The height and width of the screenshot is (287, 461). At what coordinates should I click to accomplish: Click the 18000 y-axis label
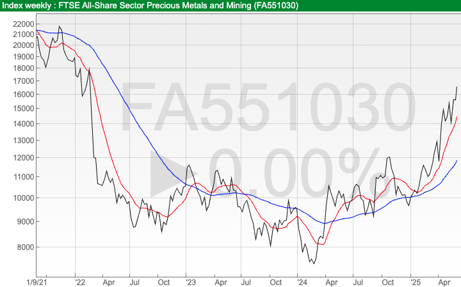tap(24, 68)
